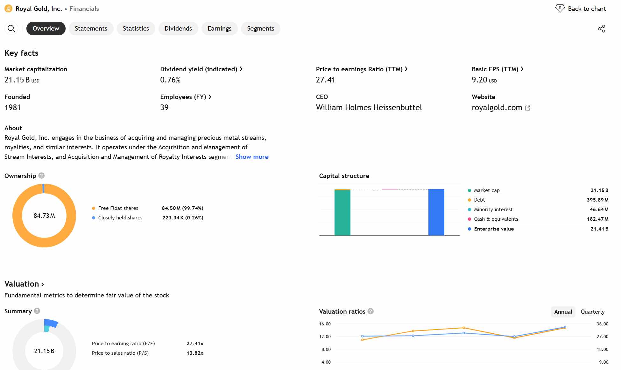Screen dimensions: 621x370
Task: Select the Annual valuation ratios toggle
Action: 563,312
